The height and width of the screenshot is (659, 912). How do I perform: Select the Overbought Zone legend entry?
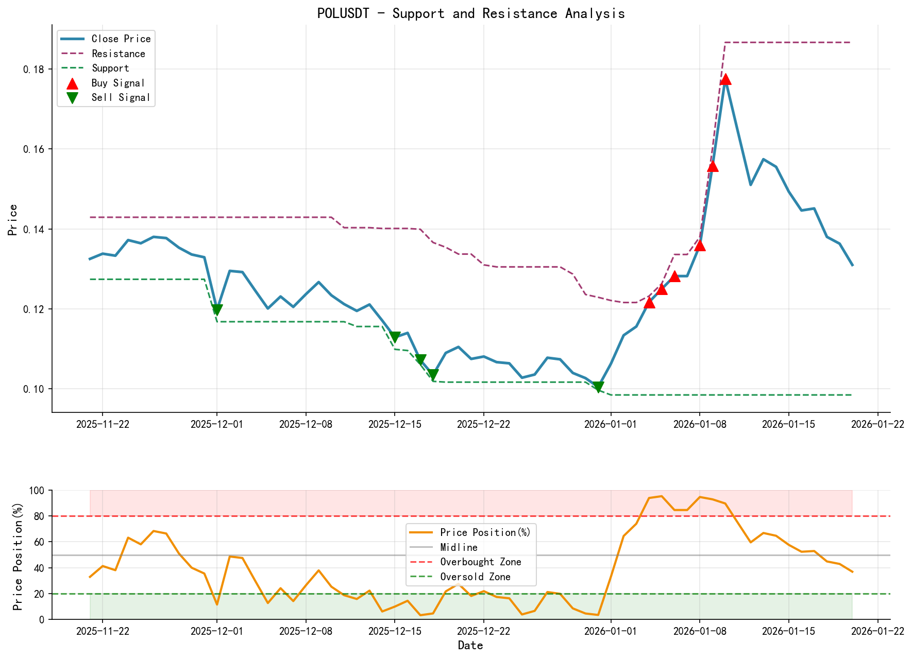tap(475, 562)
